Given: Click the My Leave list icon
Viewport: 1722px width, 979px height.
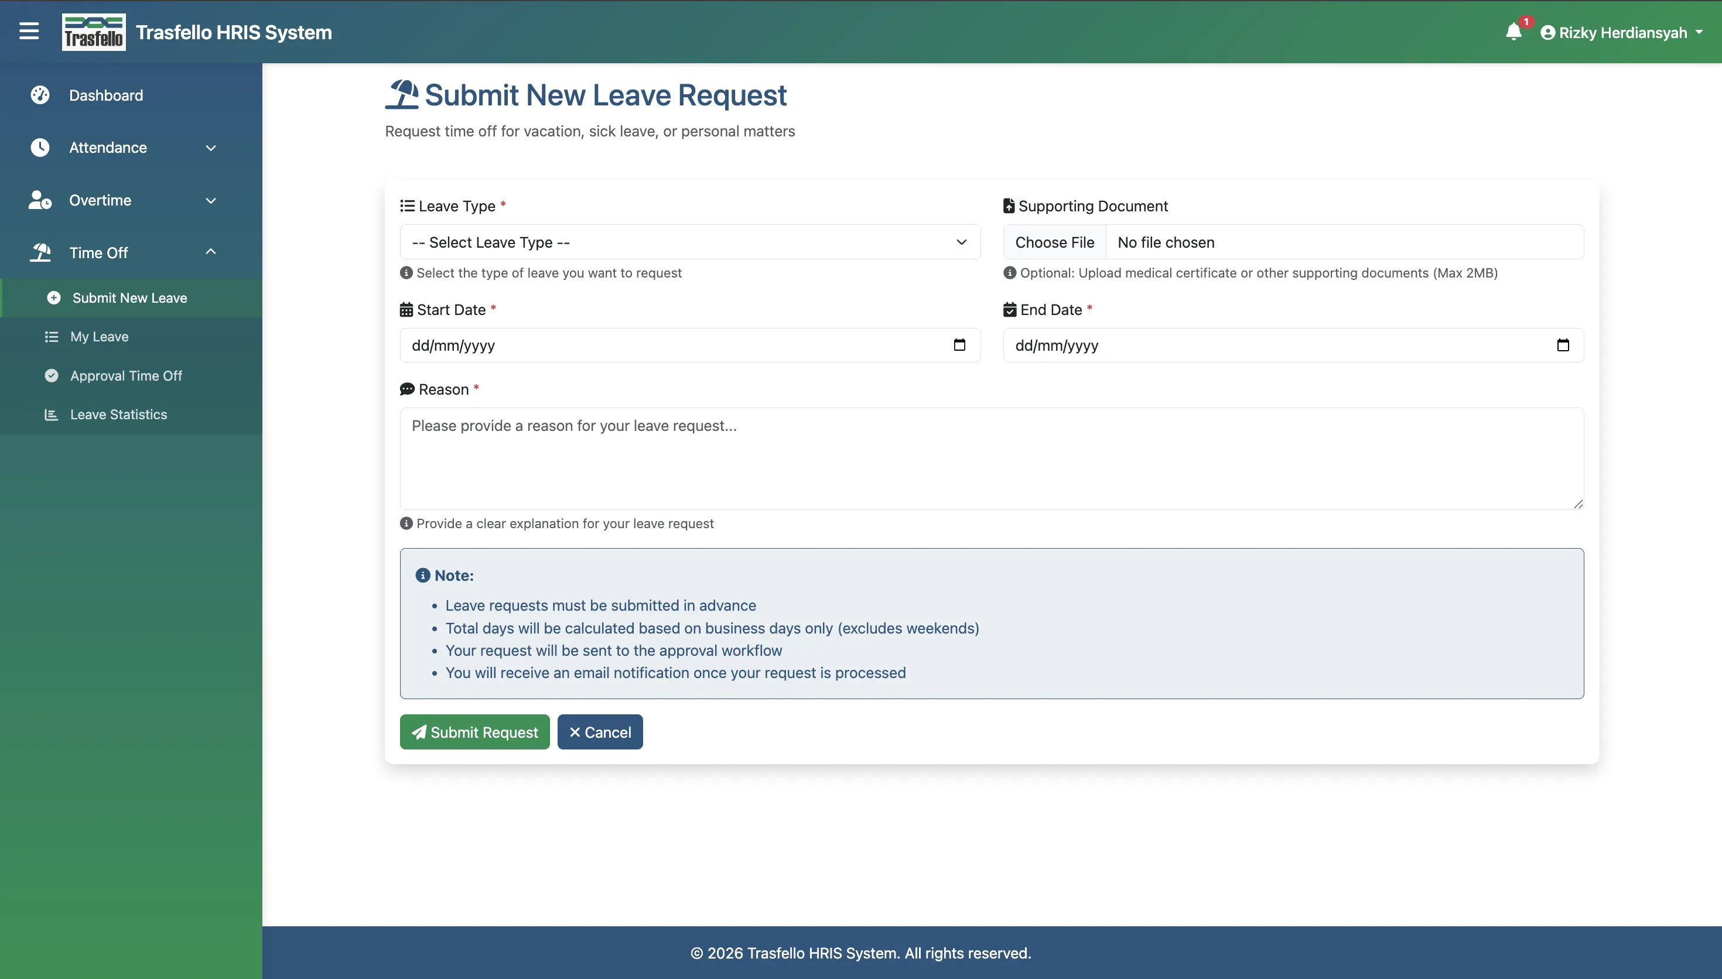Looking at the screenshot, I should coord(51,336).
